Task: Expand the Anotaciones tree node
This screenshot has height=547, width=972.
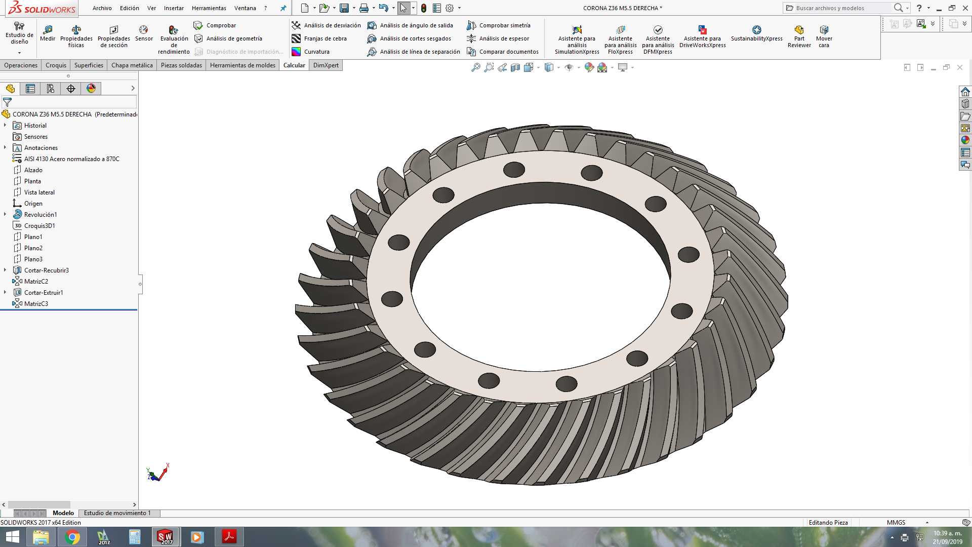Action: [5, 147]
